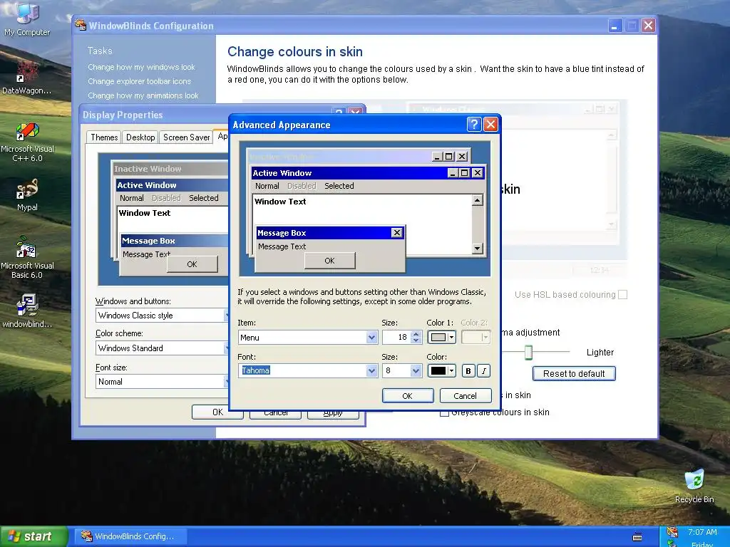Click Change how my windows look task
This screenshot has width=730, height=547.
point(141,67)
